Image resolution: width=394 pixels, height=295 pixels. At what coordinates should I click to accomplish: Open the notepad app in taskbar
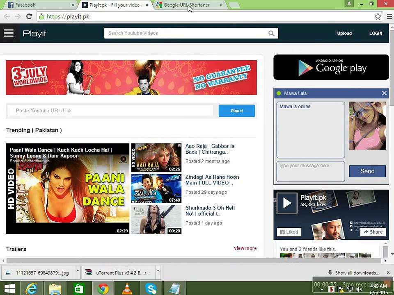175,288
